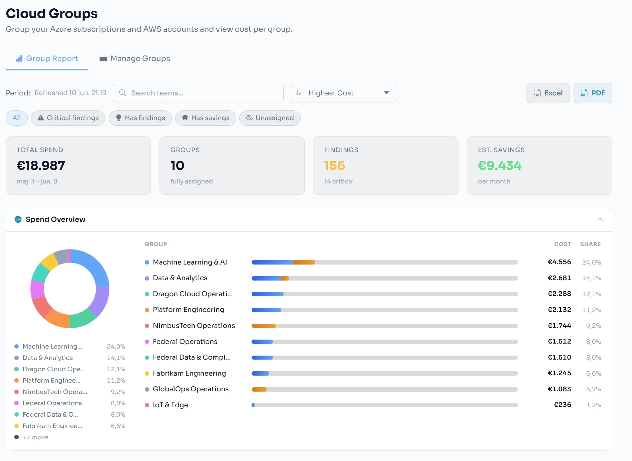Export report with the Excel button
This screenshot has width=632, height=461.
point(548,93)
